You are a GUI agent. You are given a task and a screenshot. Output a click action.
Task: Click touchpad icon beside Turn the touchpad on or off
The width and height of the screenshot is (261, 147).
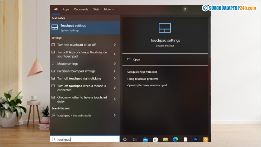53,45
